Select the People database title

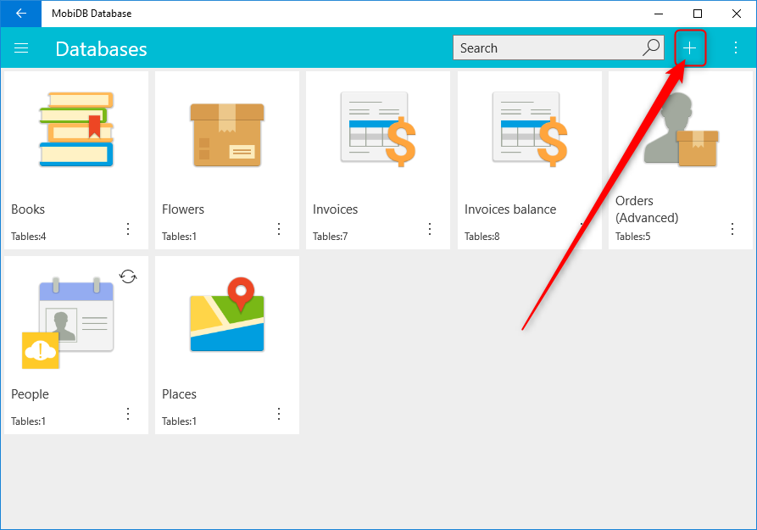pyautogui.click(x=30, y=394)
